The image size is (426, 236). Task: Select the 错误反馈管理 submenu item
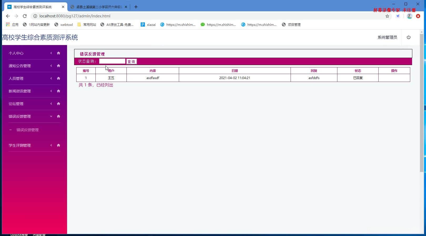(28, 130)
